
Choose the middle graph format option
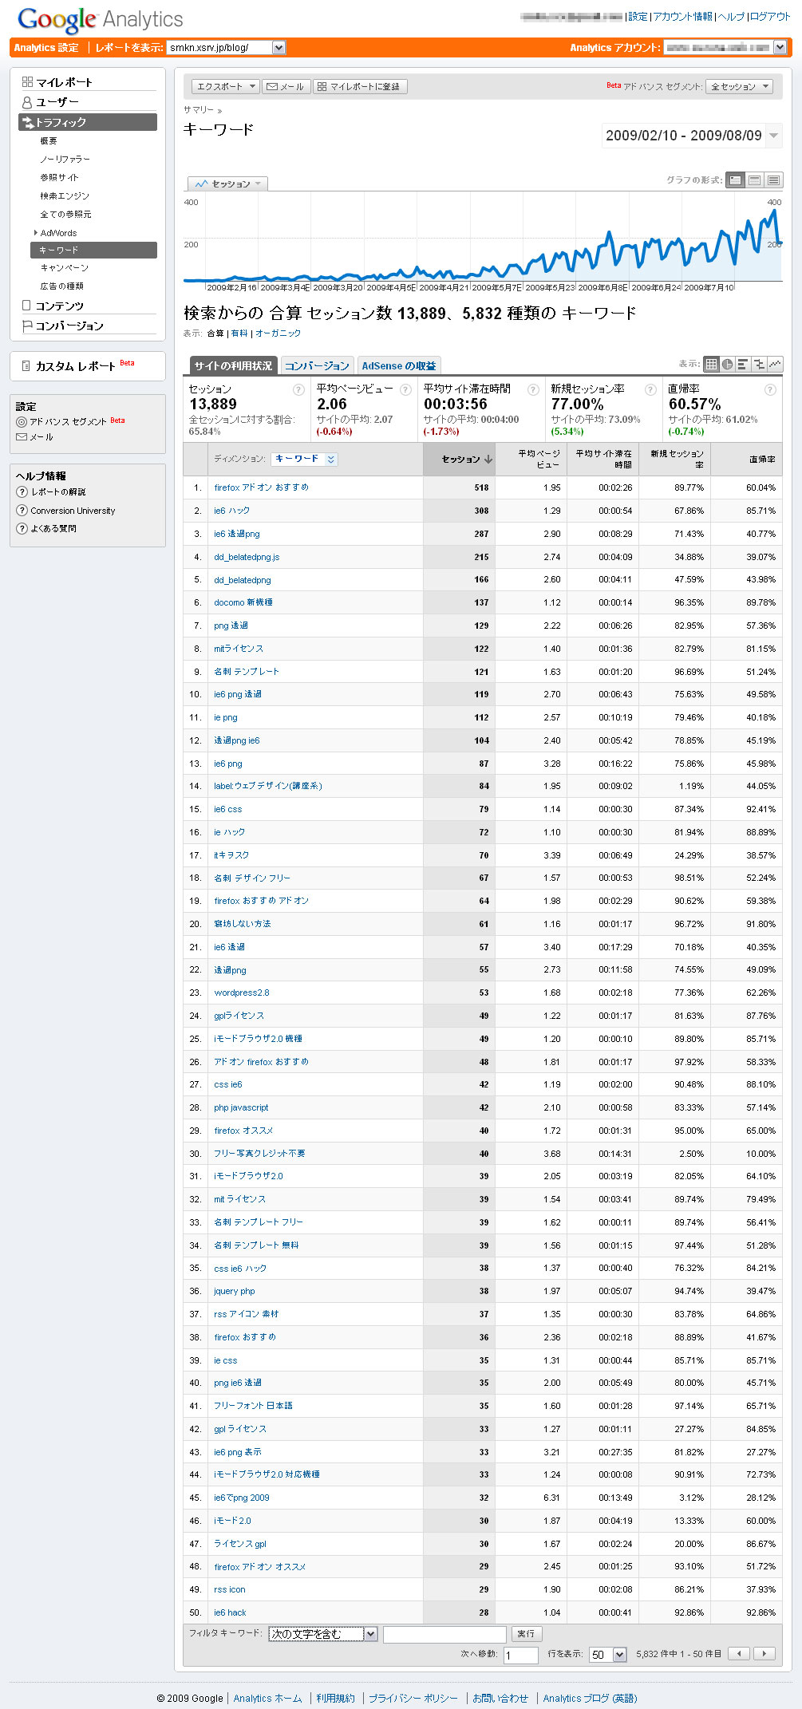(x=754, y=180)
